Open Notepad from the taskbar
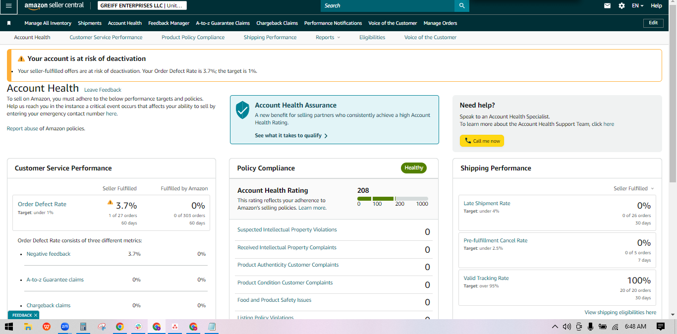The width and height of the screenshot is (677, 334). 212,327
